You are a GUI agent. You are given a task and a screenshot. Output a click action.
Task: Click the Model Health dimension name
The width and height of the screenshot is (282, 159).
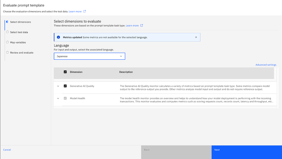(77, 98)
